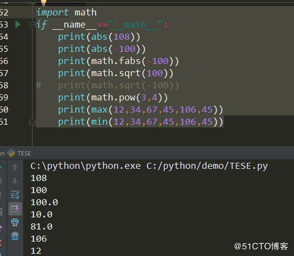294x256 pixels.
Task: Click the print icon in the run panel
Action: tap(15, 222)
